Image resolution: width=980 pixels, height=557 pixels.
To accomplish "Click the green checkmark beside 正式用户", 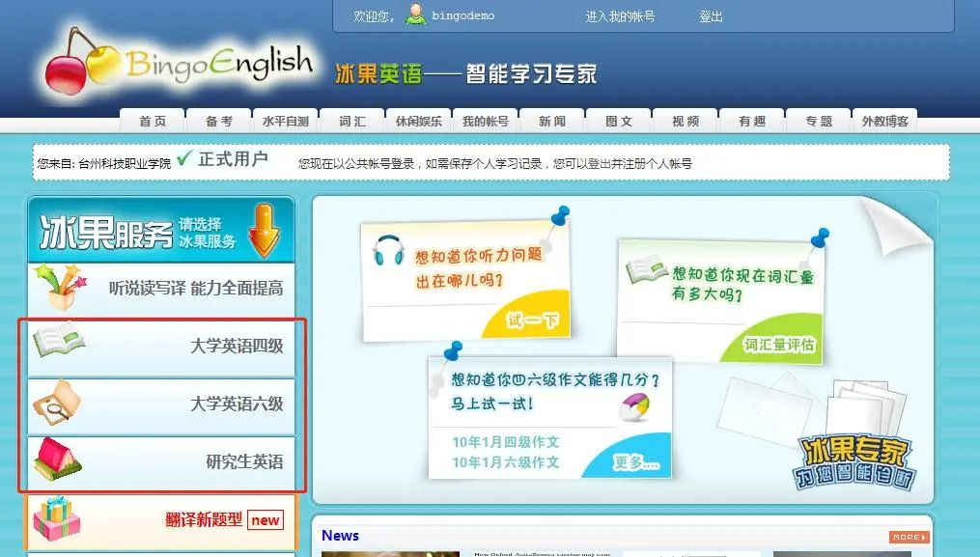I will click(183, 158).
